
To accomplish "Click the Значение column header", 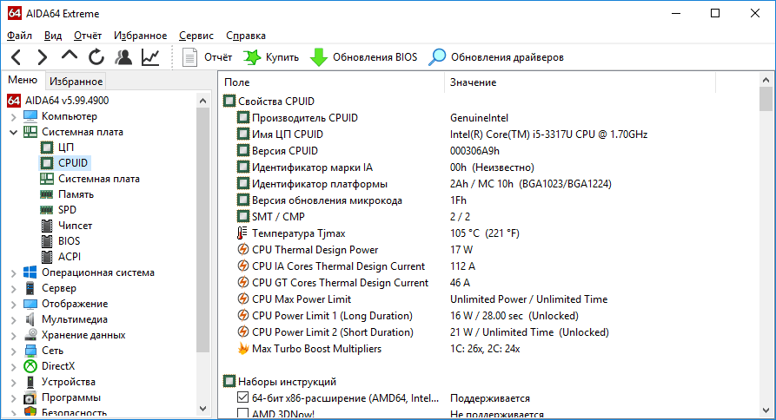I will [580, 82].
